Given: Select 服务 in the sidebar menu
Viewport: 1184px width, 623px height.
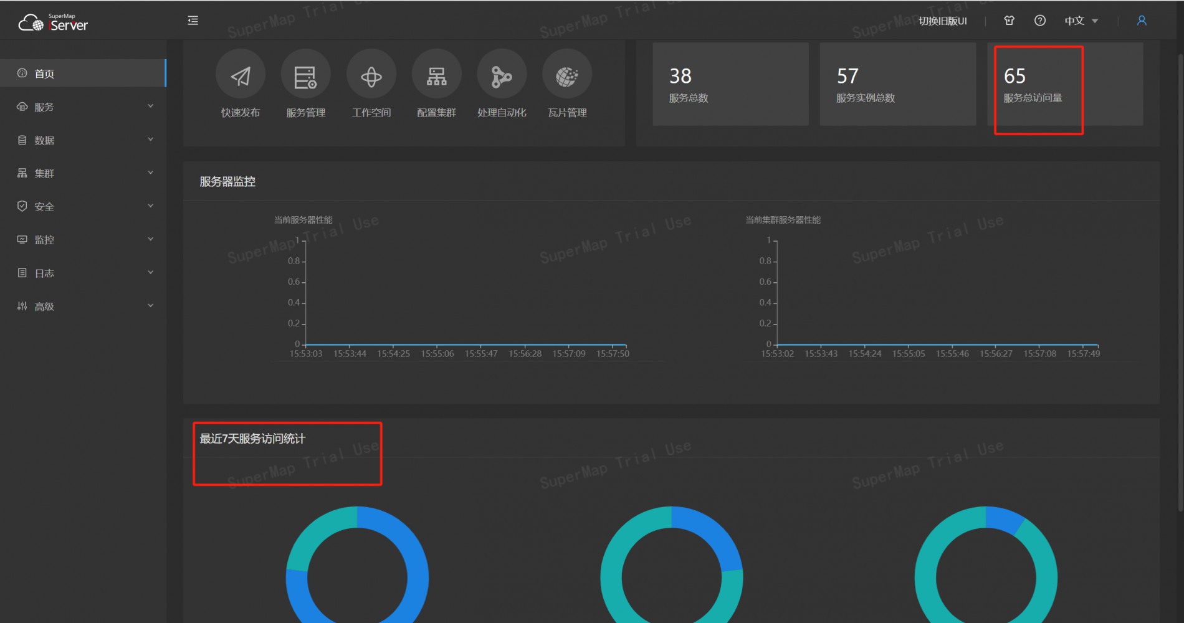Looking at the screenshot, I should pos(83,107).
